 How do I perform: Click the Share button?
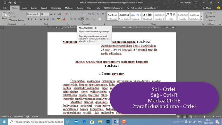(x=207, y=8)
